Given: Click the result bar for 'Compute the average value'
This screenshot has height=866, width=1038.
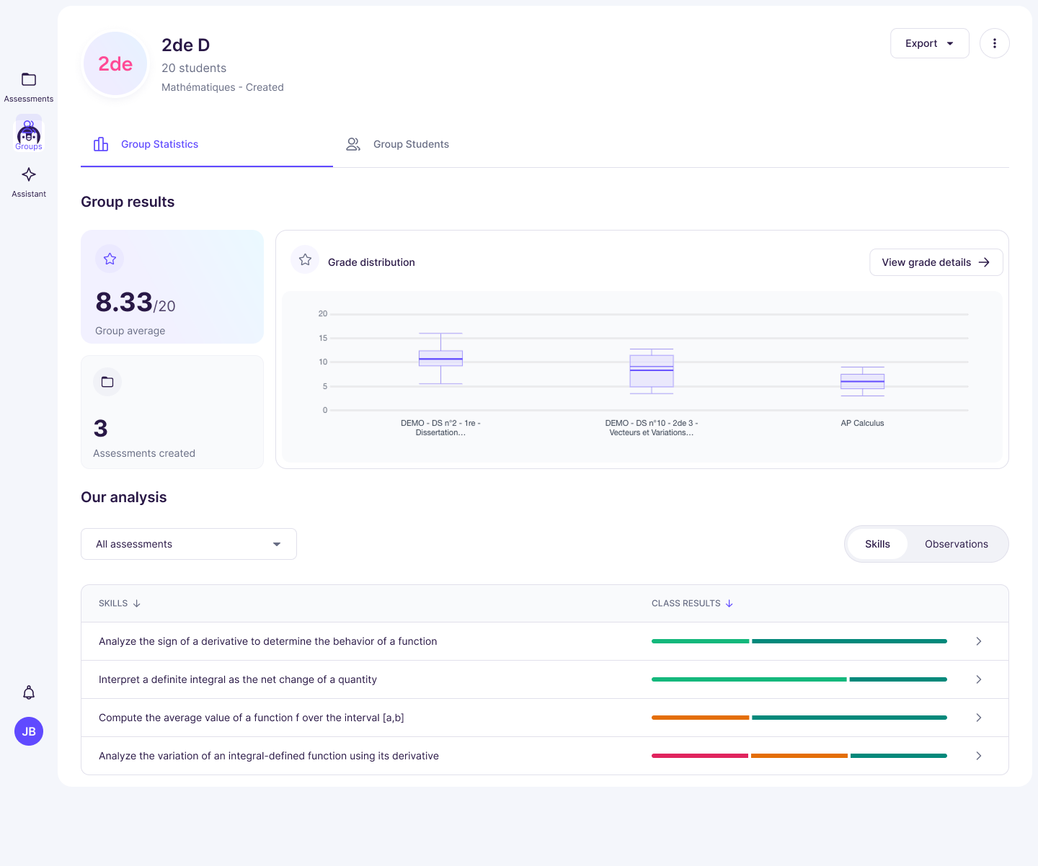Looking at the screenshot, I should tap(799, 718).
